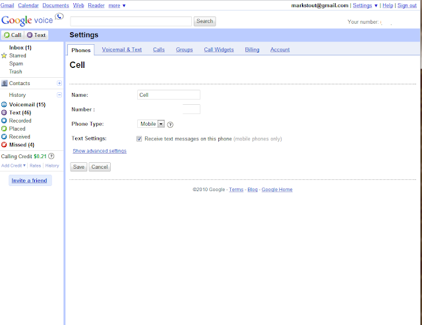This screenshot has height=325, width=422.
Task: Toggle Receive text messages on this phone checkbox
Action: [x=139, y=139]
